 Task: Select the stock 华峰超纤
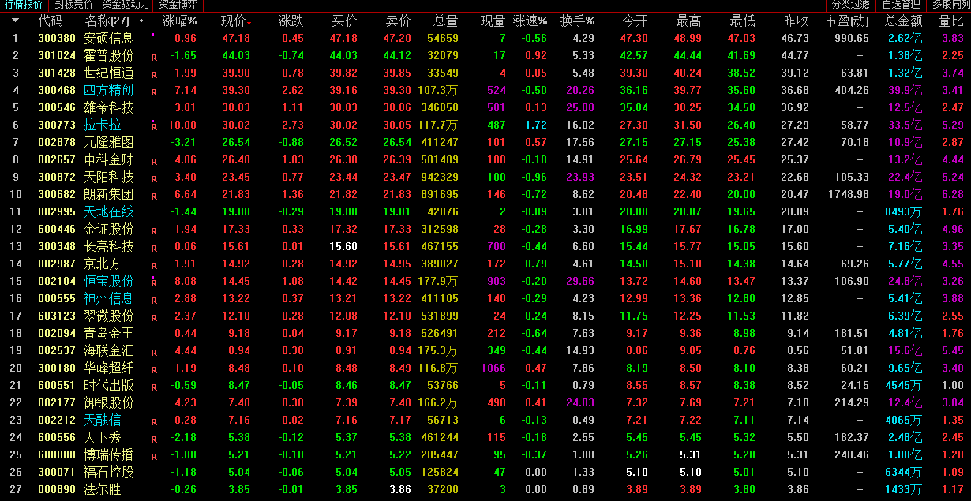point(109,368)
